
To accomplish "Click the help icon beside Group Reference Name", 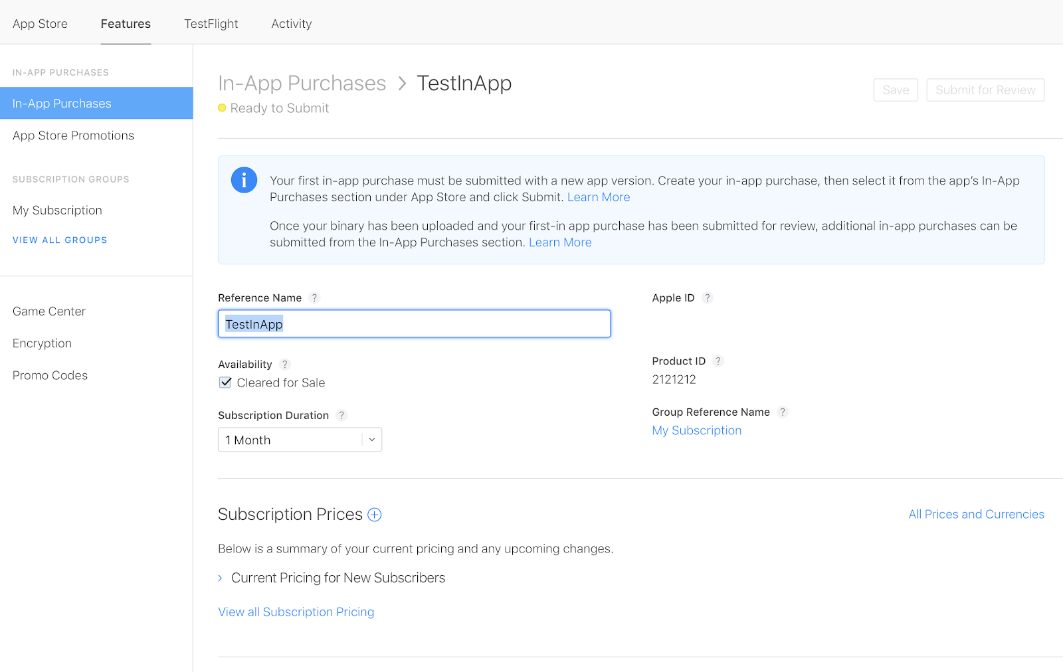I will click(783, 412).
